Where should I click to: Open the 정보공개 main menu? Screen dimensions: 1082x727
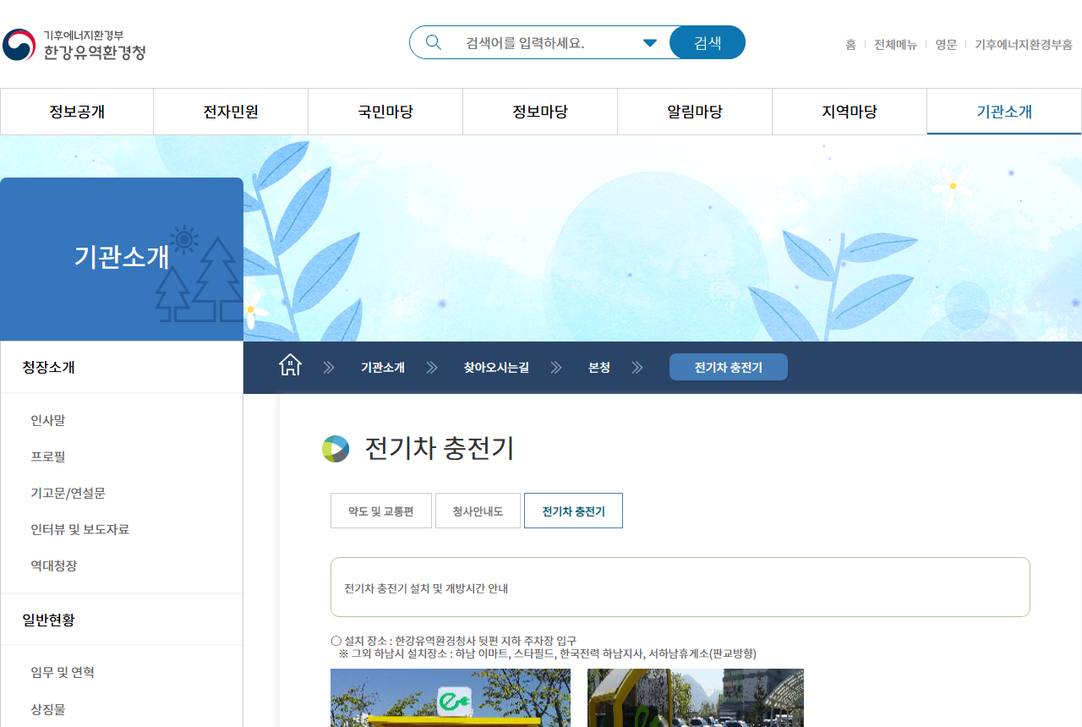[77, 112]
